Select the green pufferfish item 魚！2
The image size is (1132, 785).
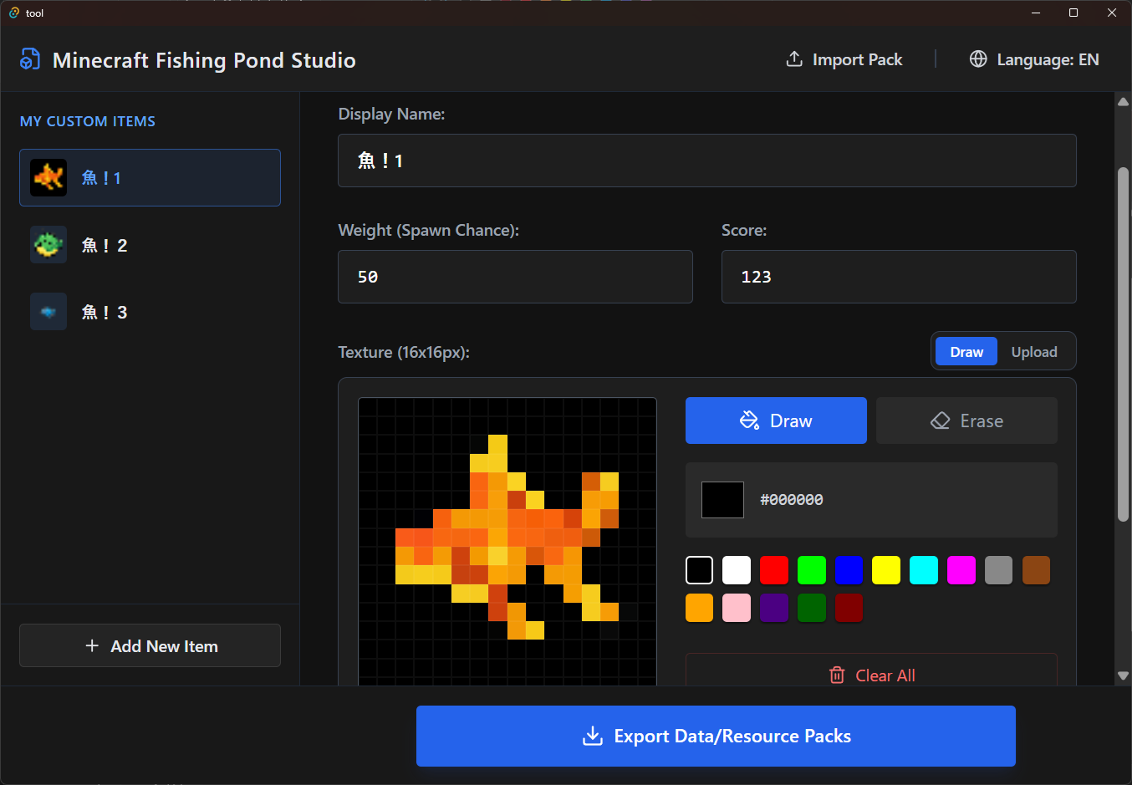click(x=150, y=245)
